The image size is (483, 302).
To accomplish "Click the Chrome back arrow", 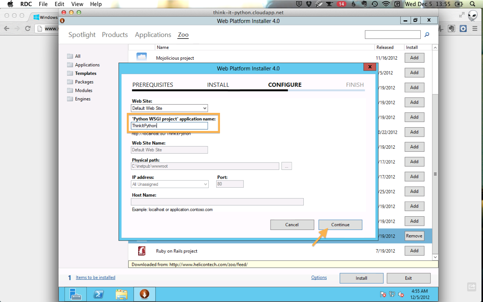I will (x=6, y=28).
